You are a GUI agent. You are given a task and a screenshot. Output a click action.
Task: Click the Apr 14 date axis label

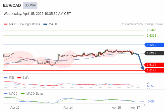[68, 108]
